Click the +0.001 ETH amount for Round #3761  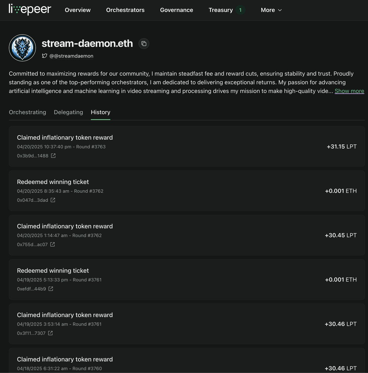[341, 280]
